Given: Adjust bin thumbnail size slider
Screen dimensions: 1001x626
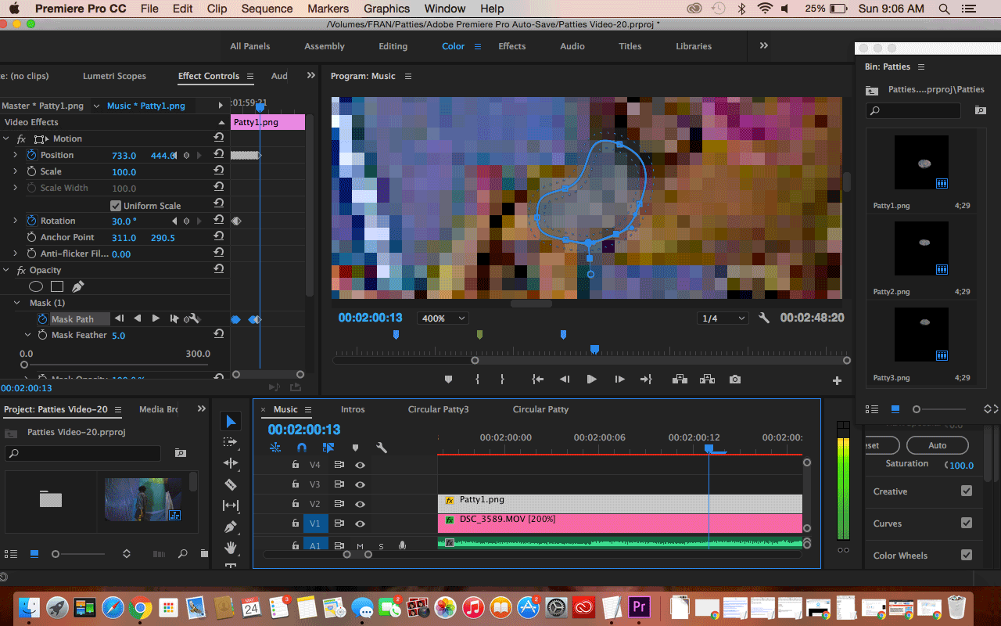Looking at the screenshot, I should 917,409.
